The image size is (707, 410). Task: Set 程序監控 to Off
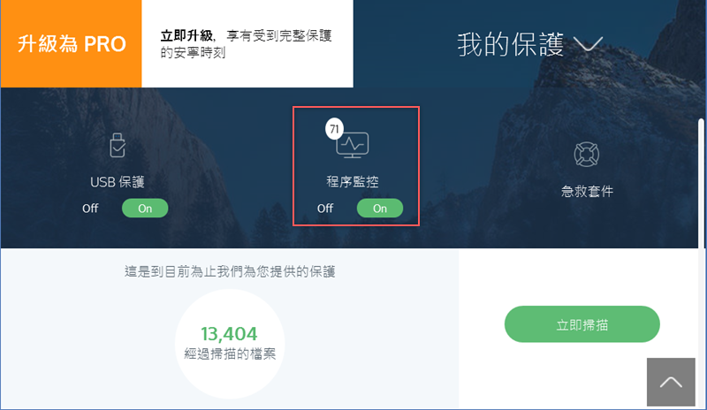[x=325, y=209]
